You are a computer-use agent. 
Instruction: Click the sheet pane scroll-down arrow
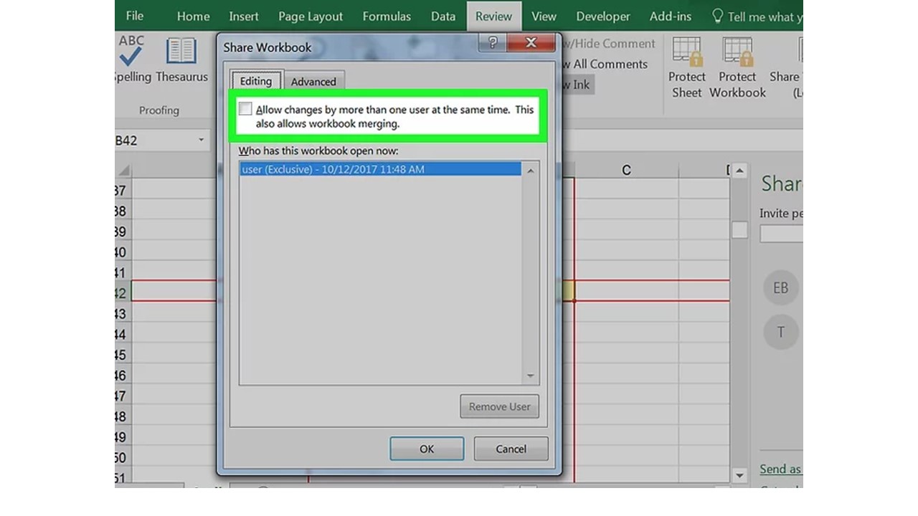(x=739, y=474)
